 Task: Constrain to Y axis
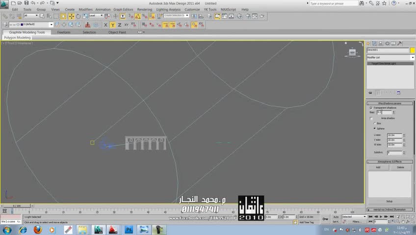(113, 25)
